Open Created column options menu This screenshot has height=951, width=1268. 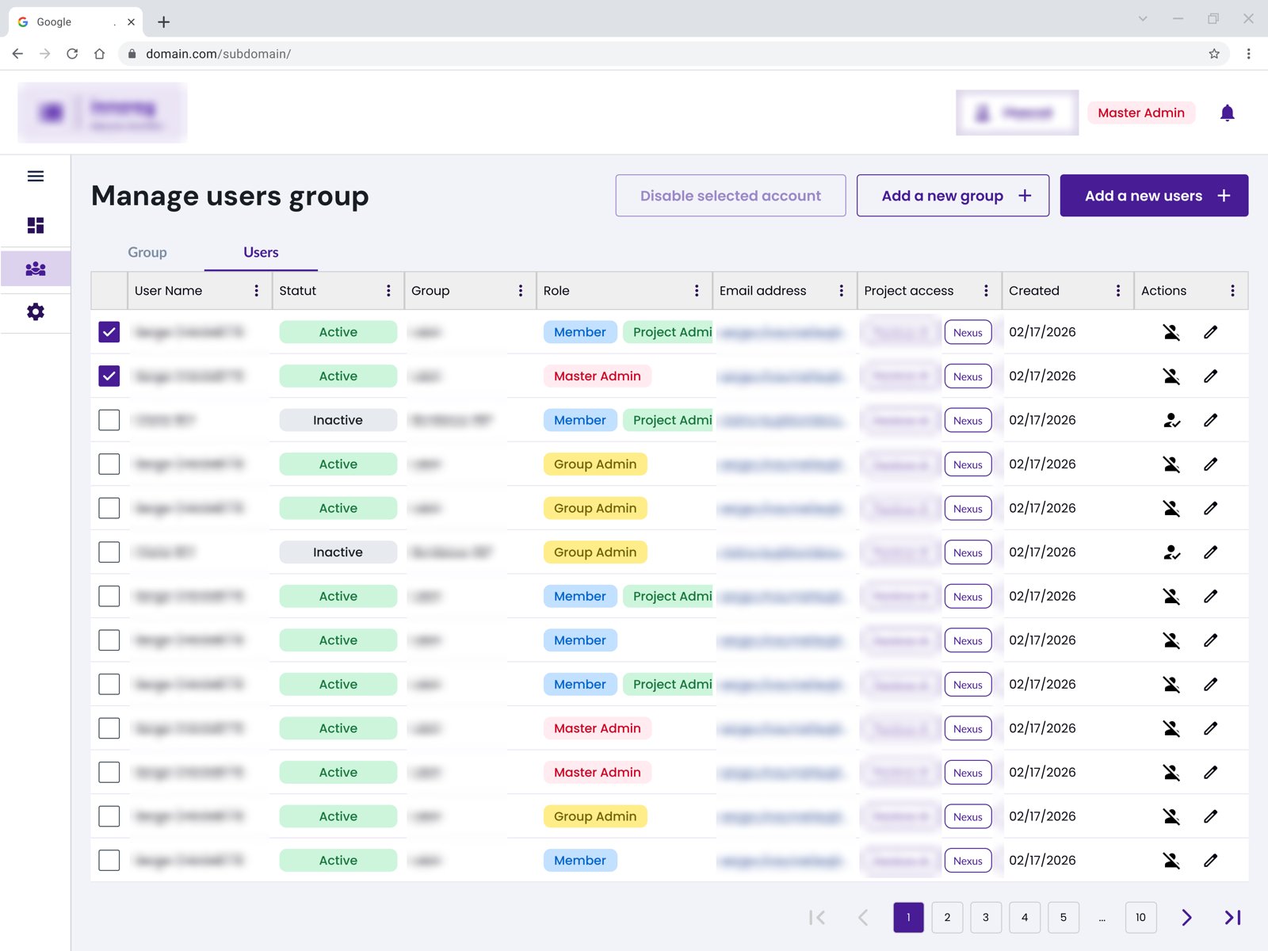tap(1118, 291)
